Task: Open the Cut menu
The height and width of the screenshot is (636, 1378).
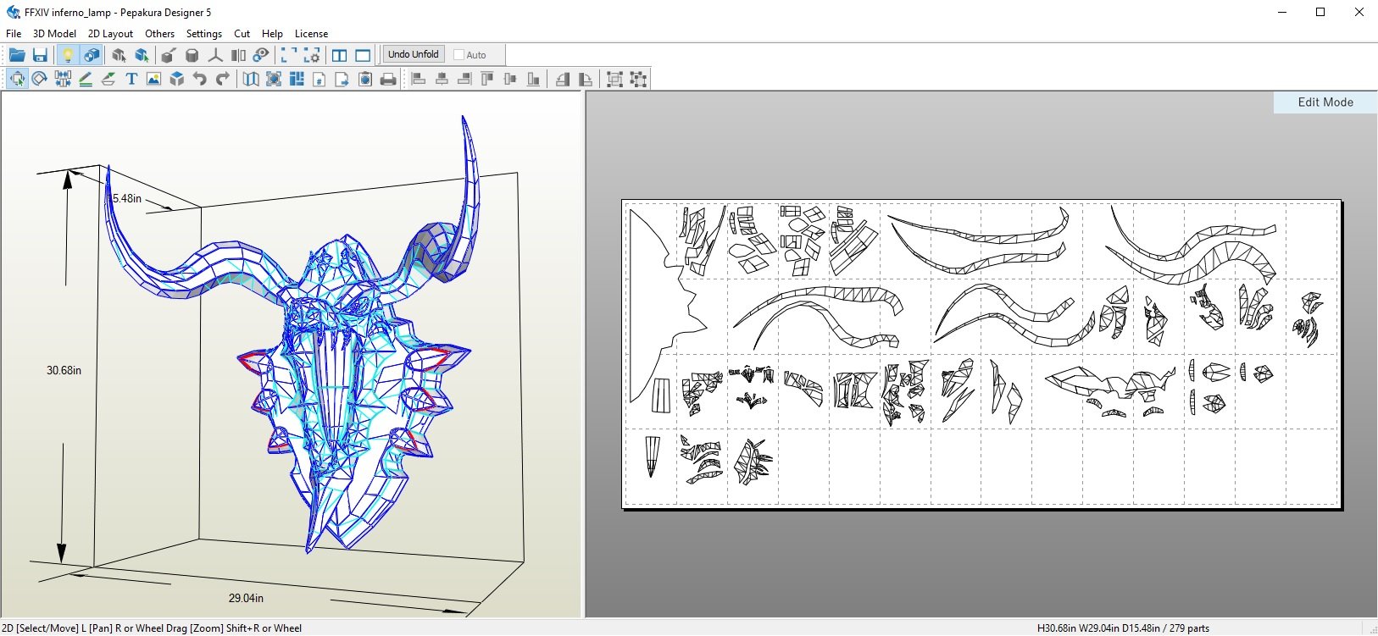Action: pyautogui.click(x=242, y=34)
